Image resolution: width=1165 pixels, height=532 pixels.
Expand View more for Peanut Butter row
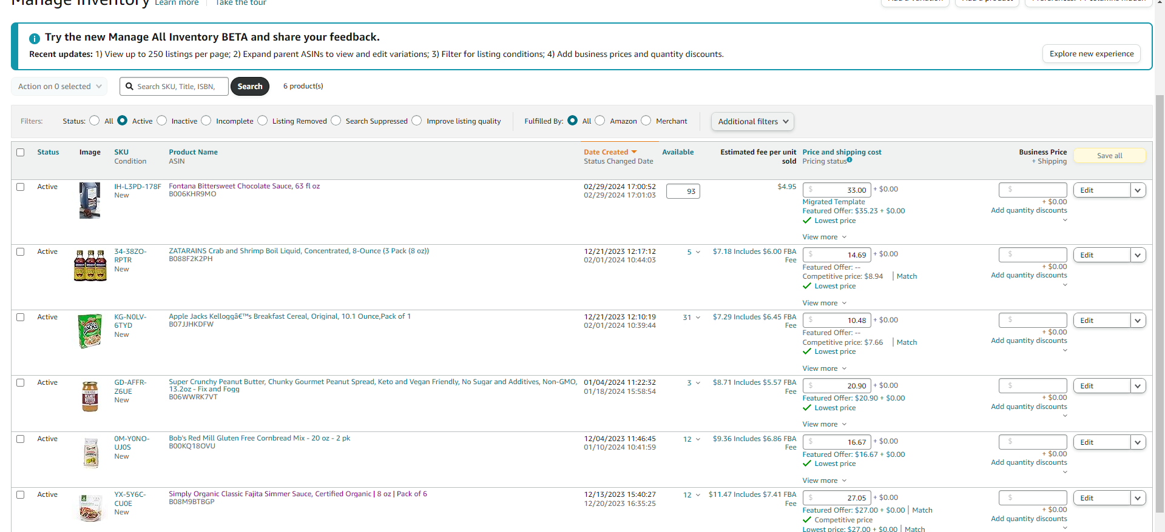(x=824, y=424)
